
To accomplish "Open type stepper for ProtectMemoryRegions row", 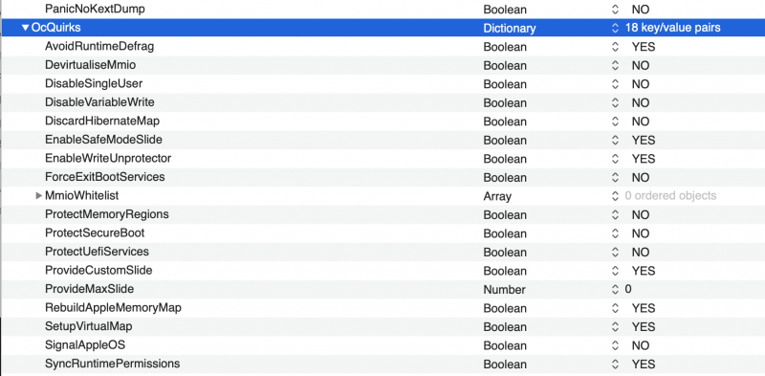I will point(615,215).
